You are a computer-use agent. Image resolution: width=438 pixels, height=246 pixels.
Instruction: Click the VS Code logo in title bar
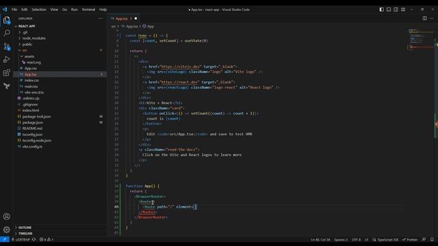pyautogui.click(x=5, y=10)
